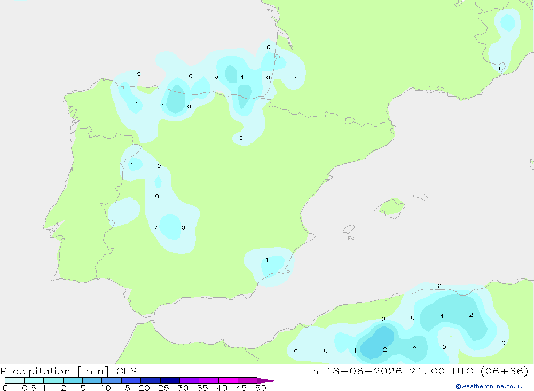Viewport: 534px width, 391px height.
Task: Click the 1–2 mm turquoise legend swatch
Action: tap(53, 380)
